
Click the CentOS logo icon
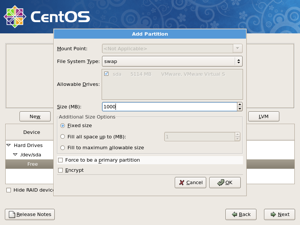click(15, 16)
